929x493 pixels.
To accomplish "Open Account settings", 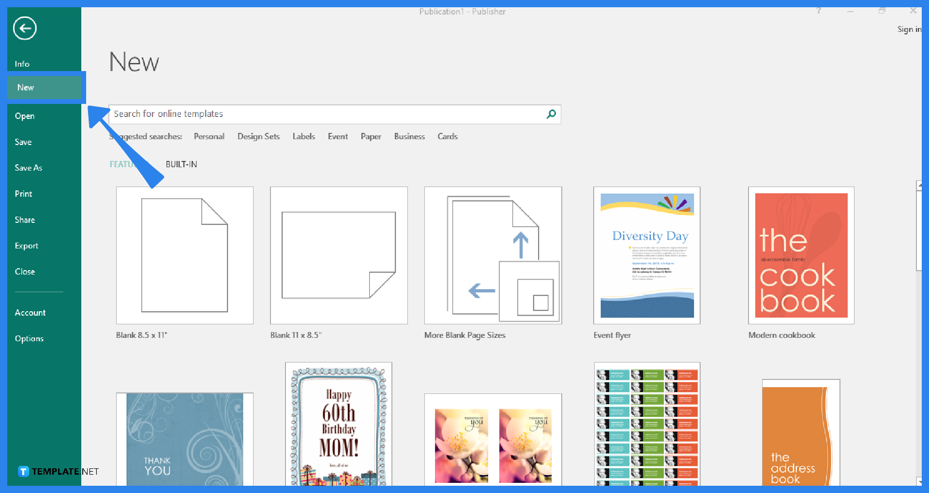I will [30, 313].
